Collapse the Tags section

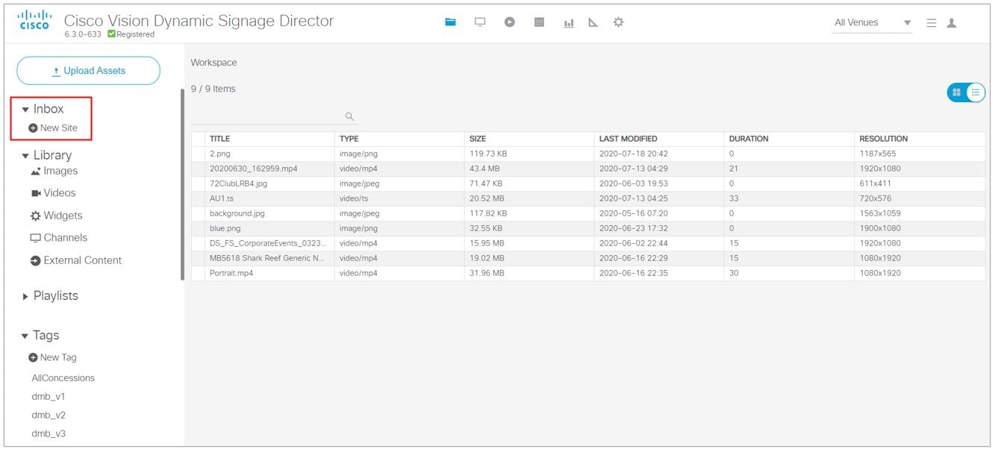point(25,336)
